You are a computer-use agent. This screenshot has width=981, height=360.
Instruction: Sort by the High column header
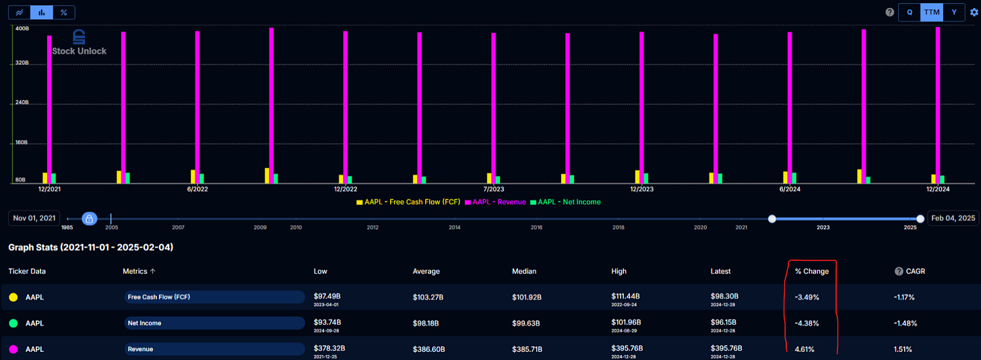pyautogui.click(x=619, y=271)
